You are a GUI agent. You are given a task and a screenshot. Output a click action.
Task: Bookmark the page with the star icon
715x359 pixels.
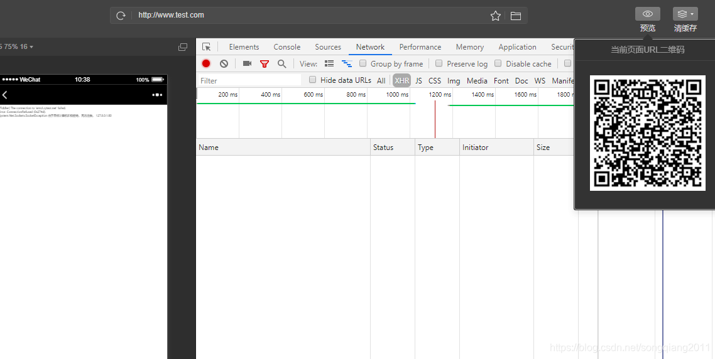pos(496,16)
